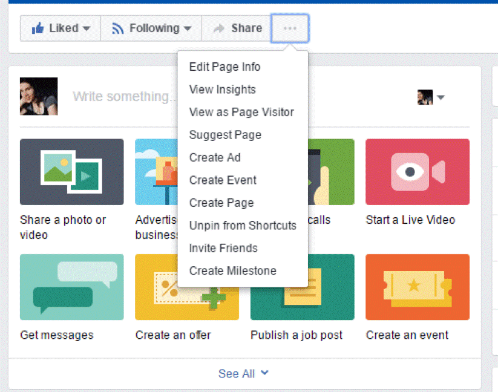
Task: Open the post-as identity selector dropdown
Action: point(431,97)
